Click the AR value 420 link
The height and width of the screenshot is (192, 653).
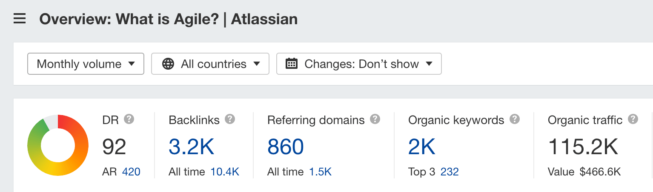coord(131,172)
